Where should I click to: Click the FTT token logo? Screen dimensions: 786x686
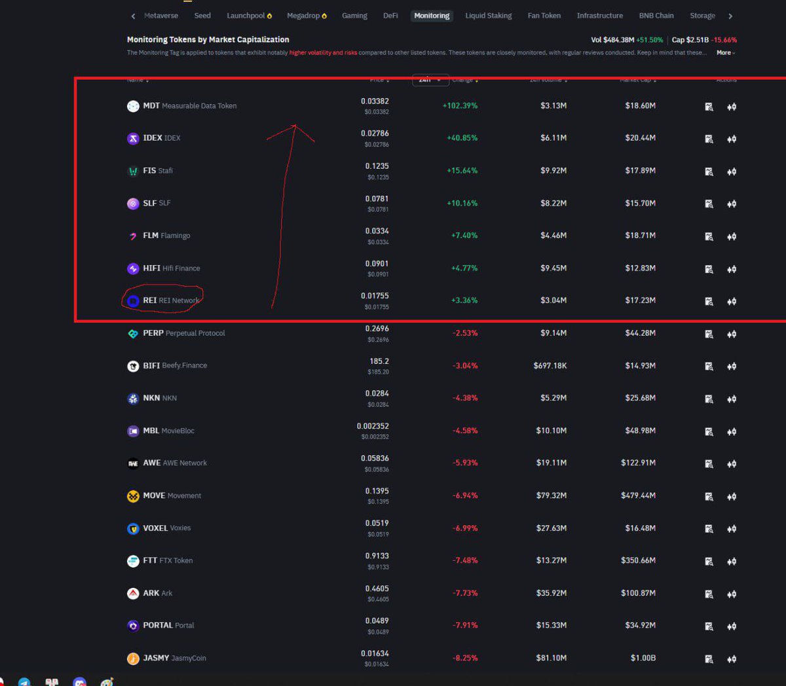[133, 561]
